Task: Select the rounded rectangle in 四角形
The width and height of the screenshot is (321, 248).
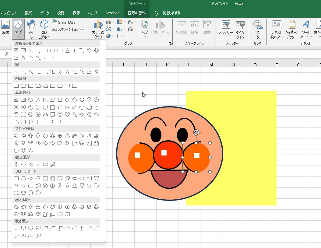Action: (23, 86)
